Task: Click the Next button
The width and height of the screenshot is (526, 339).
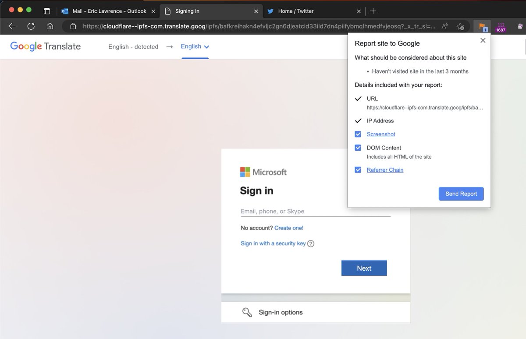Action: [x=364, y=268]
